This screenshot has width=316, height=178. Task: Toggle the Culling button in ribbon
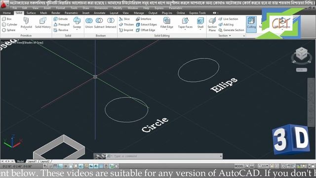pos(251,24)
